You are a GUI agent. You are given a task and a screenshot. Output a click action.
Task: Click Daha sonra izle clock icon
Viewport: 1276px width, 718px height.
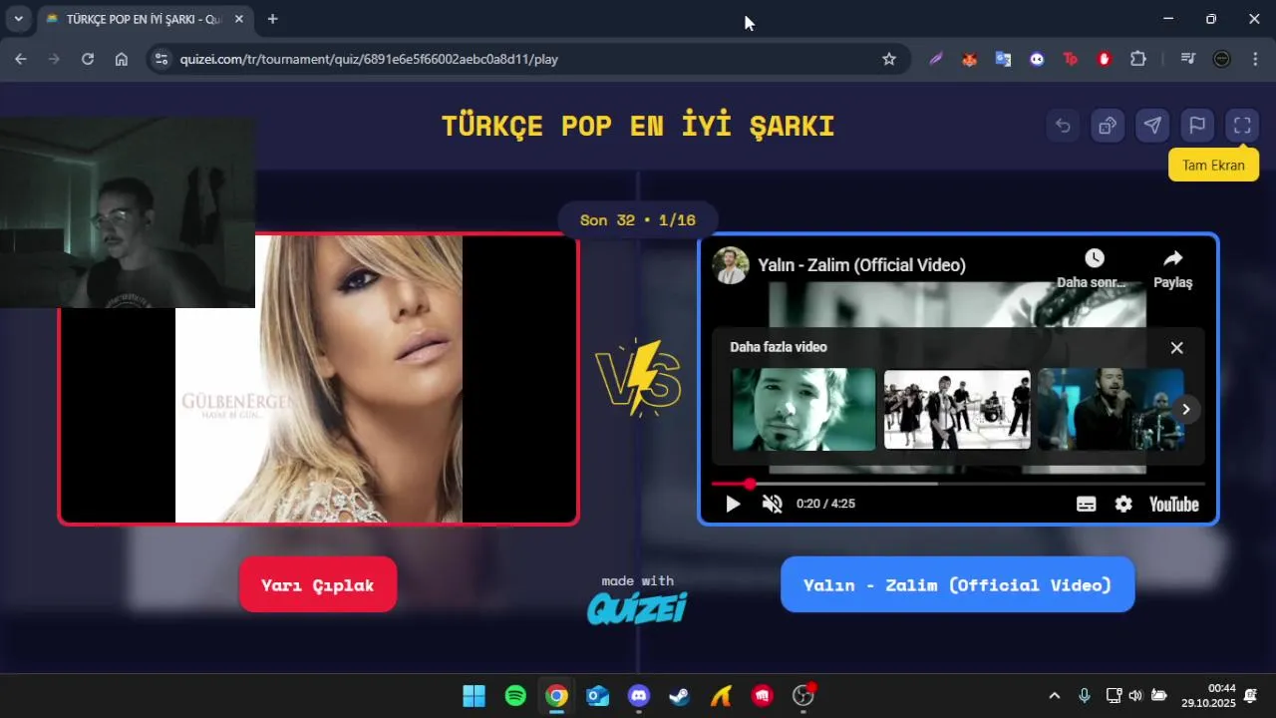tap(1094, 258)
